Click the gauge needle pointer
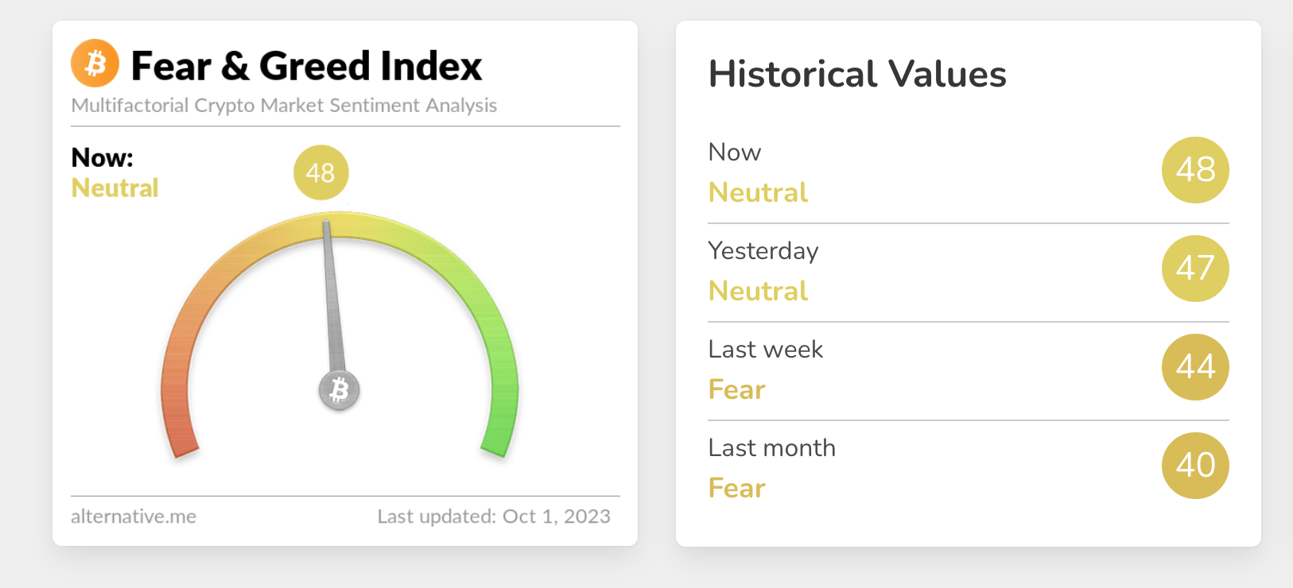The image size is (1293, 588). pos(332,302)
